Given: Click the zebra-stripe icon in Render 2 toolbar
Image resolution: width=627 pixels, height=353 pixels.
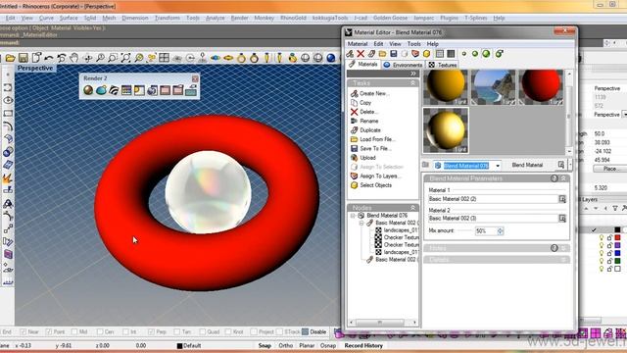Looking at the screenshot, I should [x=114, y=90].
